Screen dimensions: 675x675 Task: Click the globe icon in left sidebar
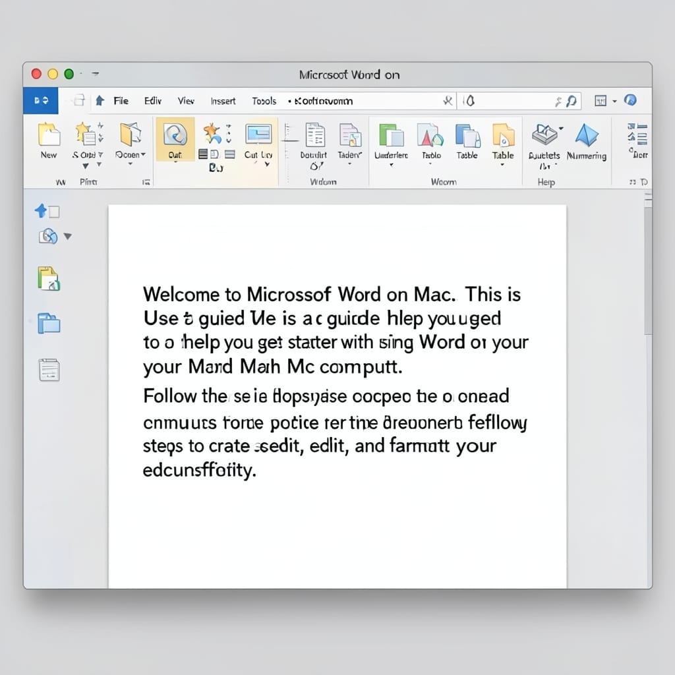coord(48,237)
